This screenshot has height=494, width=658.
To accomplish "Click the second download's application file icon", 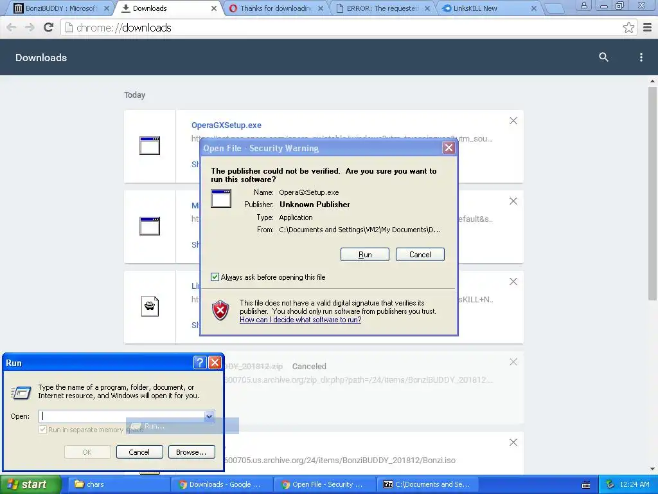I will click(x=150, y=226).
